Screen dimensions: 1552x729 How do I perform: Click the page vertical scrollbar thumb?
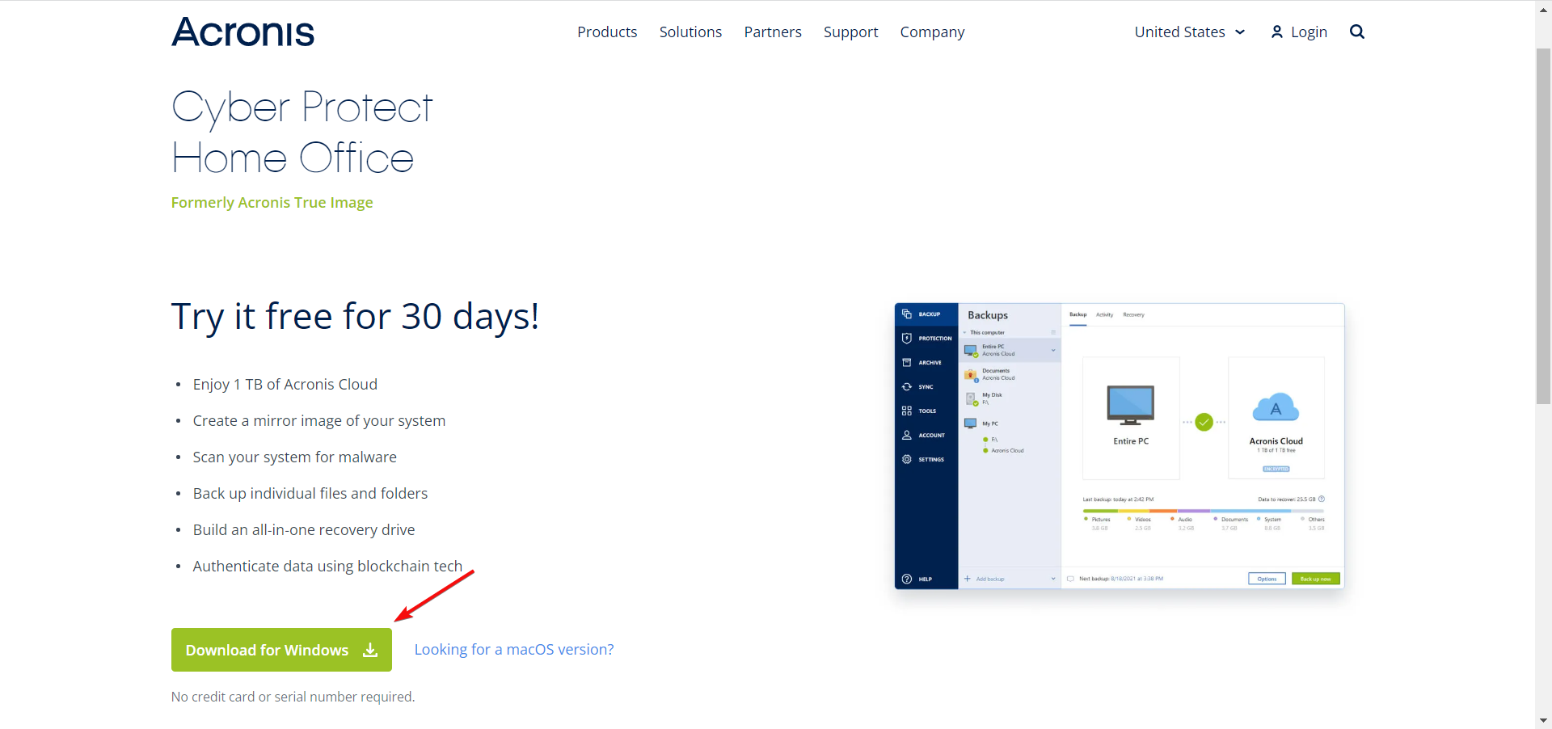click(x=1543, y=226)
